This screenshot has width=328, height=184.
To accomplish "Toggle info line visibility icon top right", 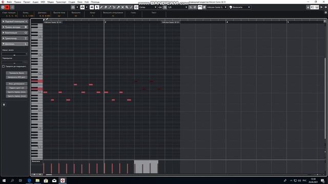I will (317, 7).
